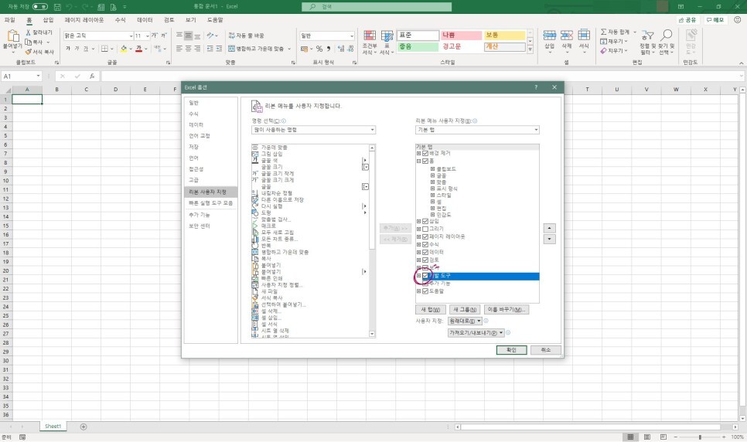Click the percent style icon
Image resolution: width=747 pixels, height=442 pixels.
pyautogui.click(x=319, y=48)
